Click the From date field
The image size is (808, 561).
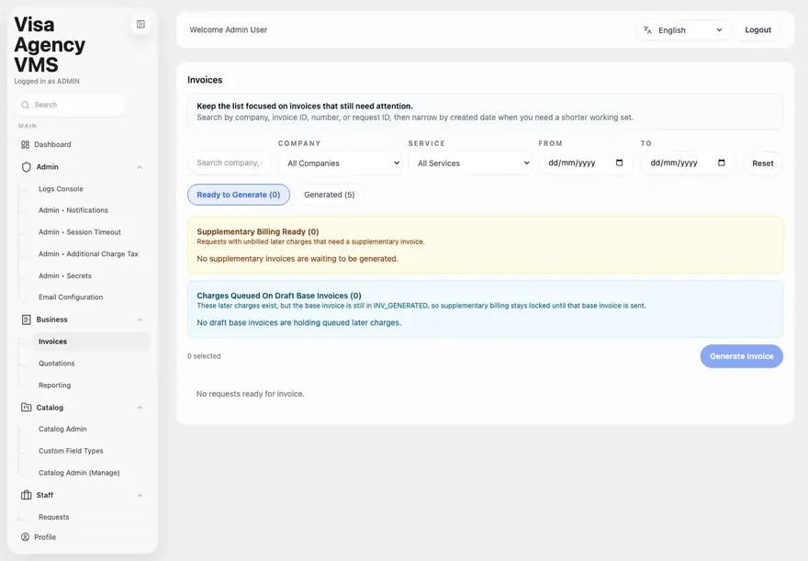586,163
